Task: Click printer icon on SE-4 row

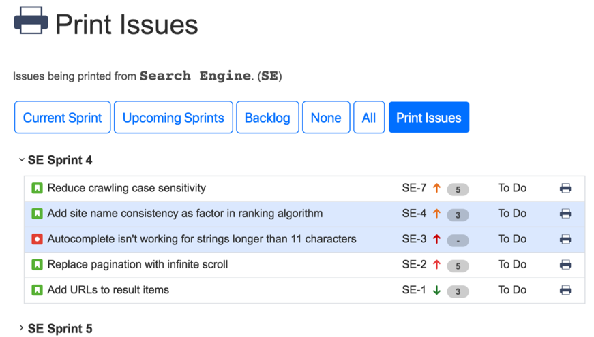Action: (x=565, y=214)
